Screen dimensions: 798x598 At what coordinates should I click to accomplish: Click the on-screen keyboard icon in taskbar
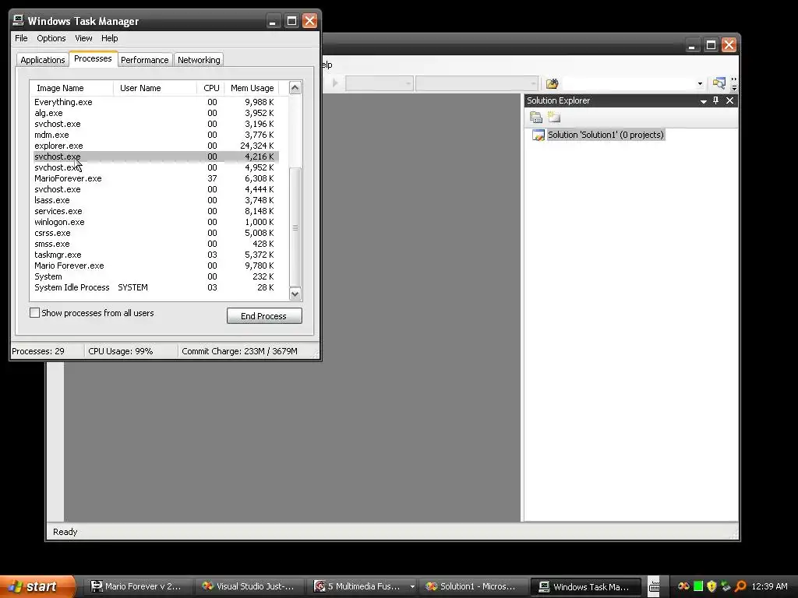pyautogui.click(x=655, y=586)
